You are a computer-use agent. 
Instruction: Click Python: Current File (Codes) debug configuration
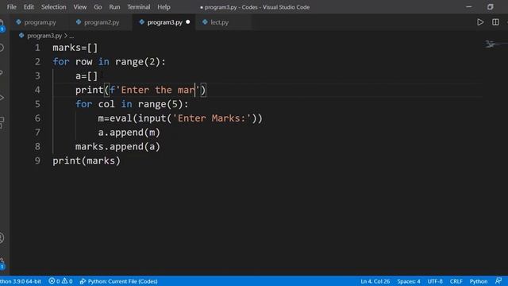tap(119, 281)
